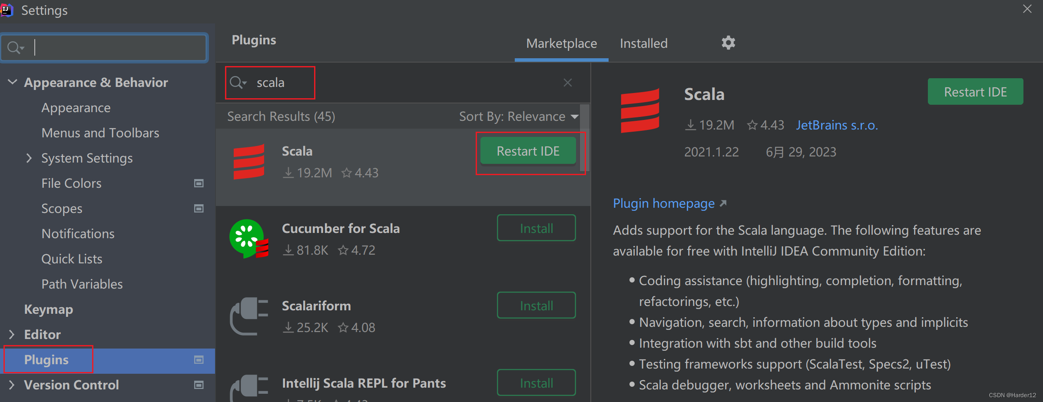The height and width of the screenshot is (402, 1043).
Task: Collapse the Appearance & Behavior section
Action: coord(12,82)
